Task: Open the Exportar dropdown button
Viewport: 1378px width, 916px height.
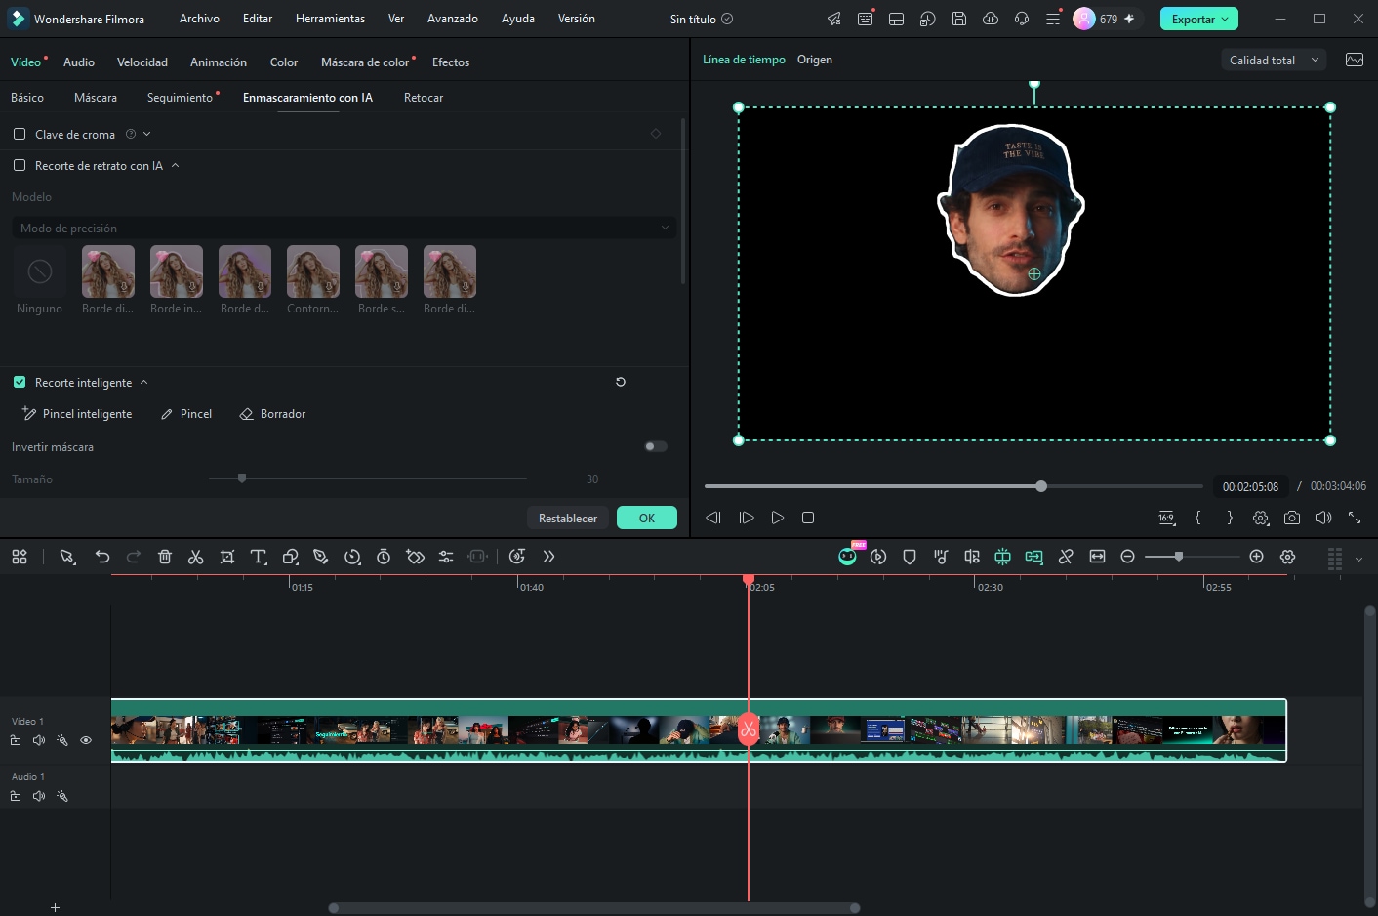Action: 1198,19
